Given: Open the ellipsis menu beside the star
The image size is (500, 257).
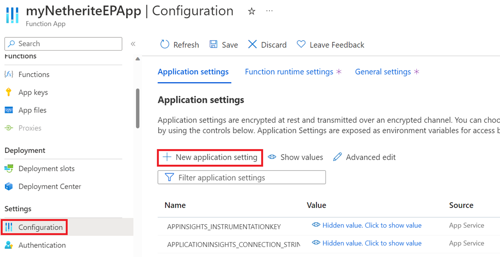Looking at the screenshot, I should (x=269, y=11).
